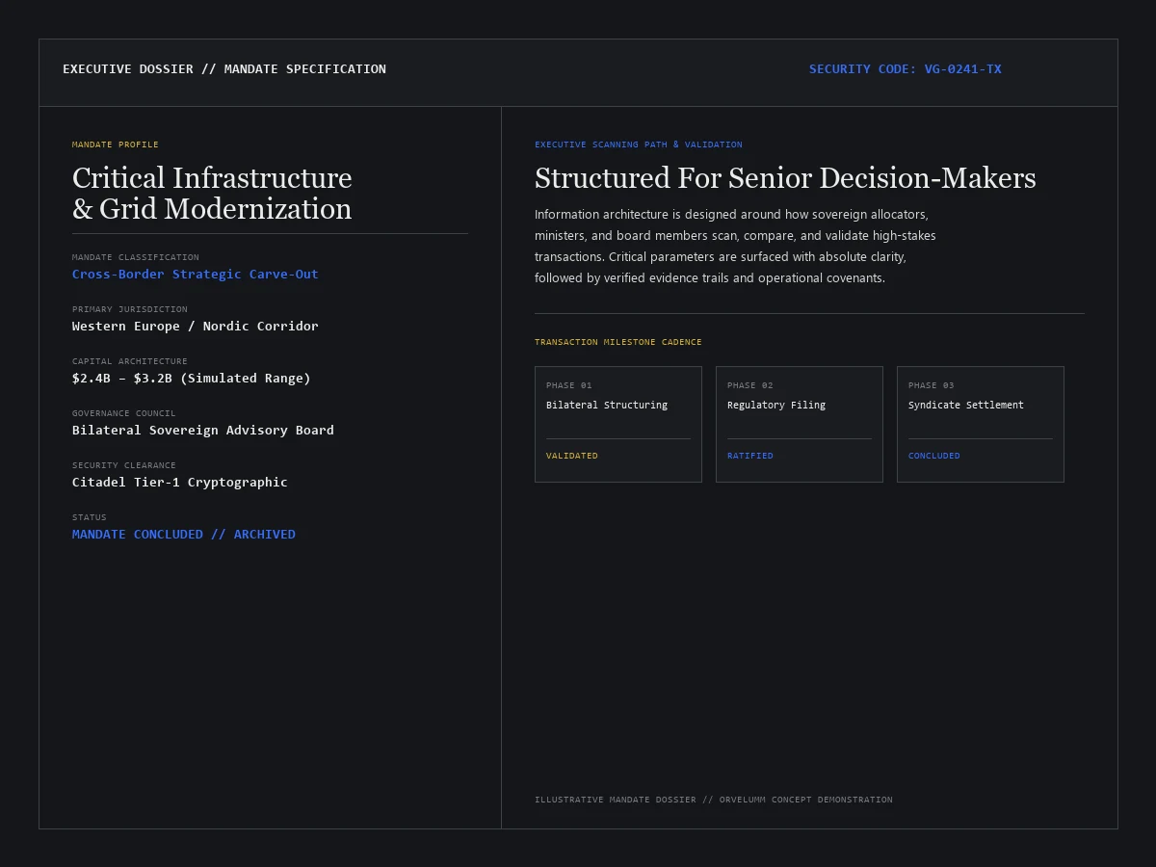Image resolution: width=1156 pixels, height=867 pixels.
Task: Click 'TRANSACTION MILESTONE CADENCE' label
Action: click(618, 342)
